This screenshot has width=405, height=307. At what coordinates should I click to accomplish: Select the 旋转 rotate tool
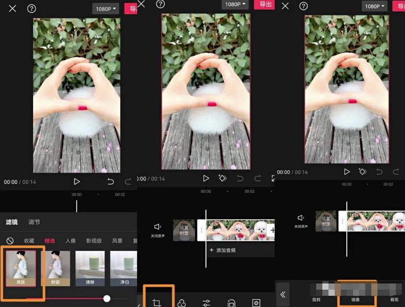click(316, 299)
